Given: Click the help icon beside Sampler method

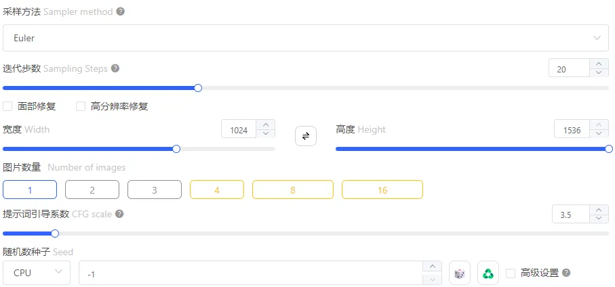Looking at the screenshot, I should [121, 12].
